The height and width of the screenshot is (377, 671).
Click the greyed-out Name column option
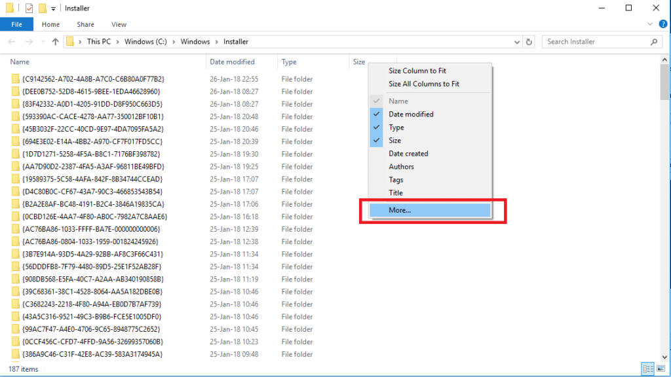coord(430,101)
